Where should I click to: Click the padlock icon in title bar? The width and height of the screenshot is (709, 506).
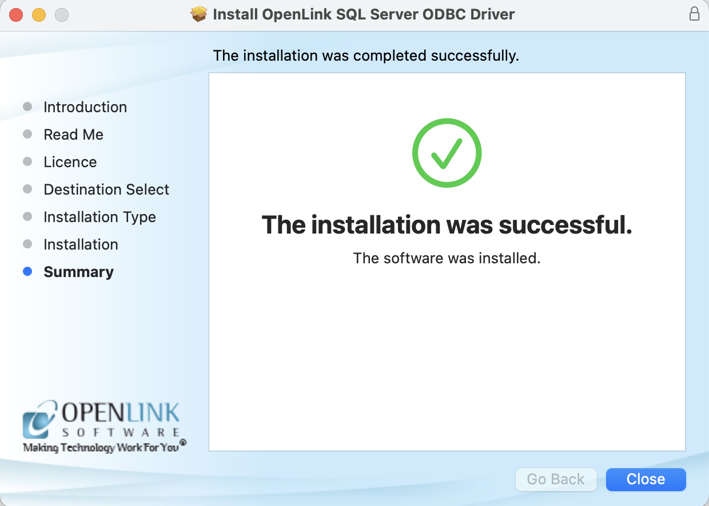694,14
